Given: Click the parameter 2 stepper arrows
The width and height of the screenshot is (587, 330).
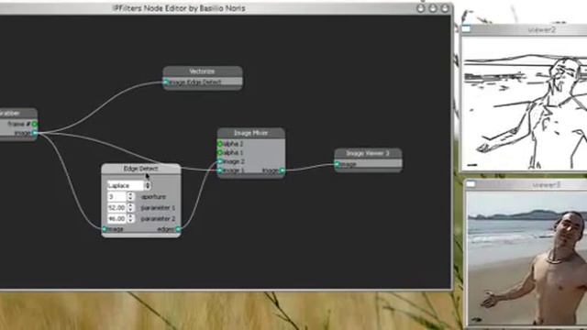Looking at the screenshot, I should tap(130, 218).
